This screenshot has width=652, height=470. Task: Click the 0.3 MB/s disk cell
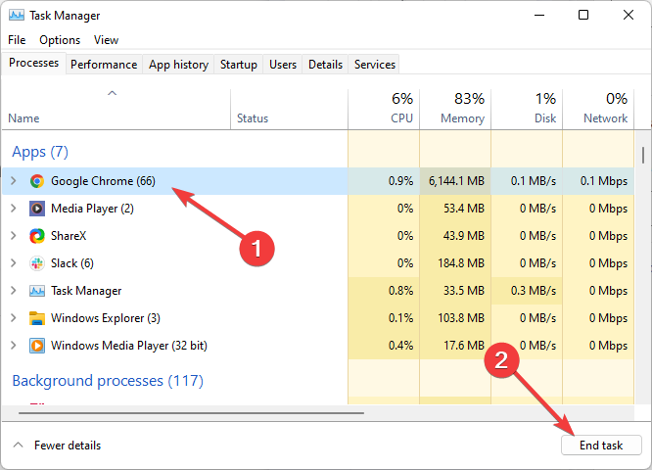[527, 291]
